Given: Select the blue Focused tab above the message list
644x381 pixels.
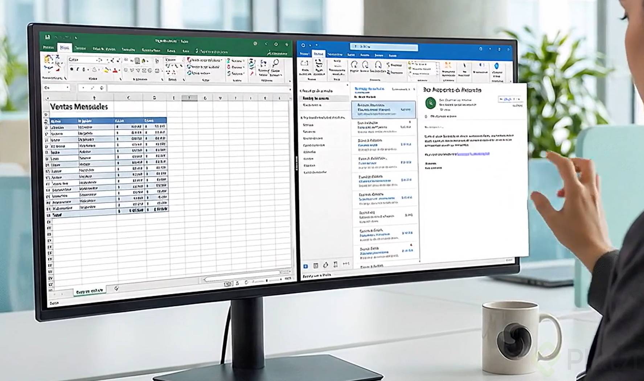Looking at the screenshot, I should 369,89.
